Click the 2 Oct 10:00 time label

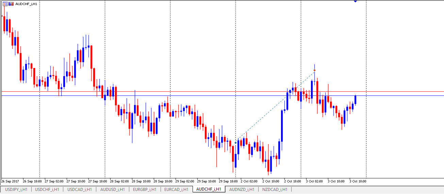pos(271,181)
